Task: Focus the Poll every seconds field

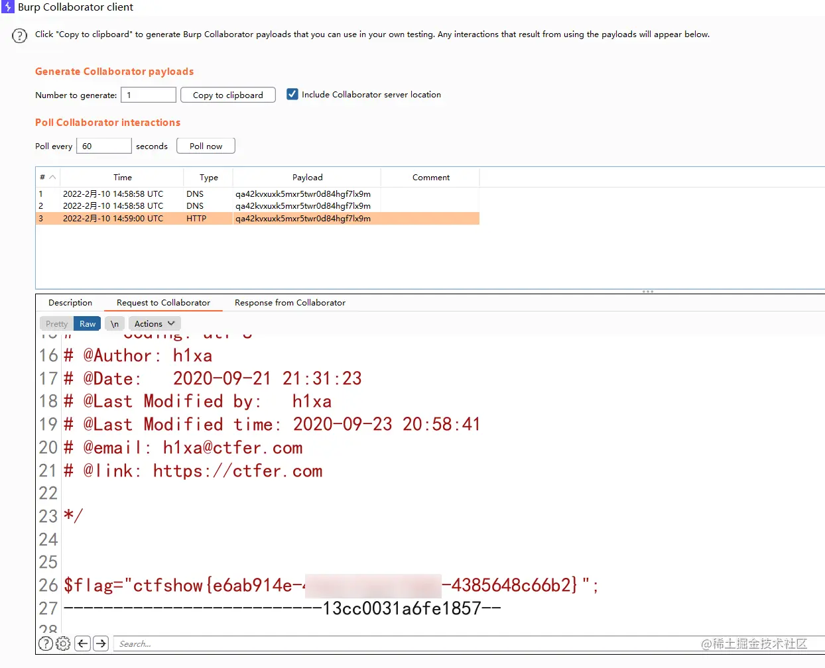Action: click(x=104, y=146)
